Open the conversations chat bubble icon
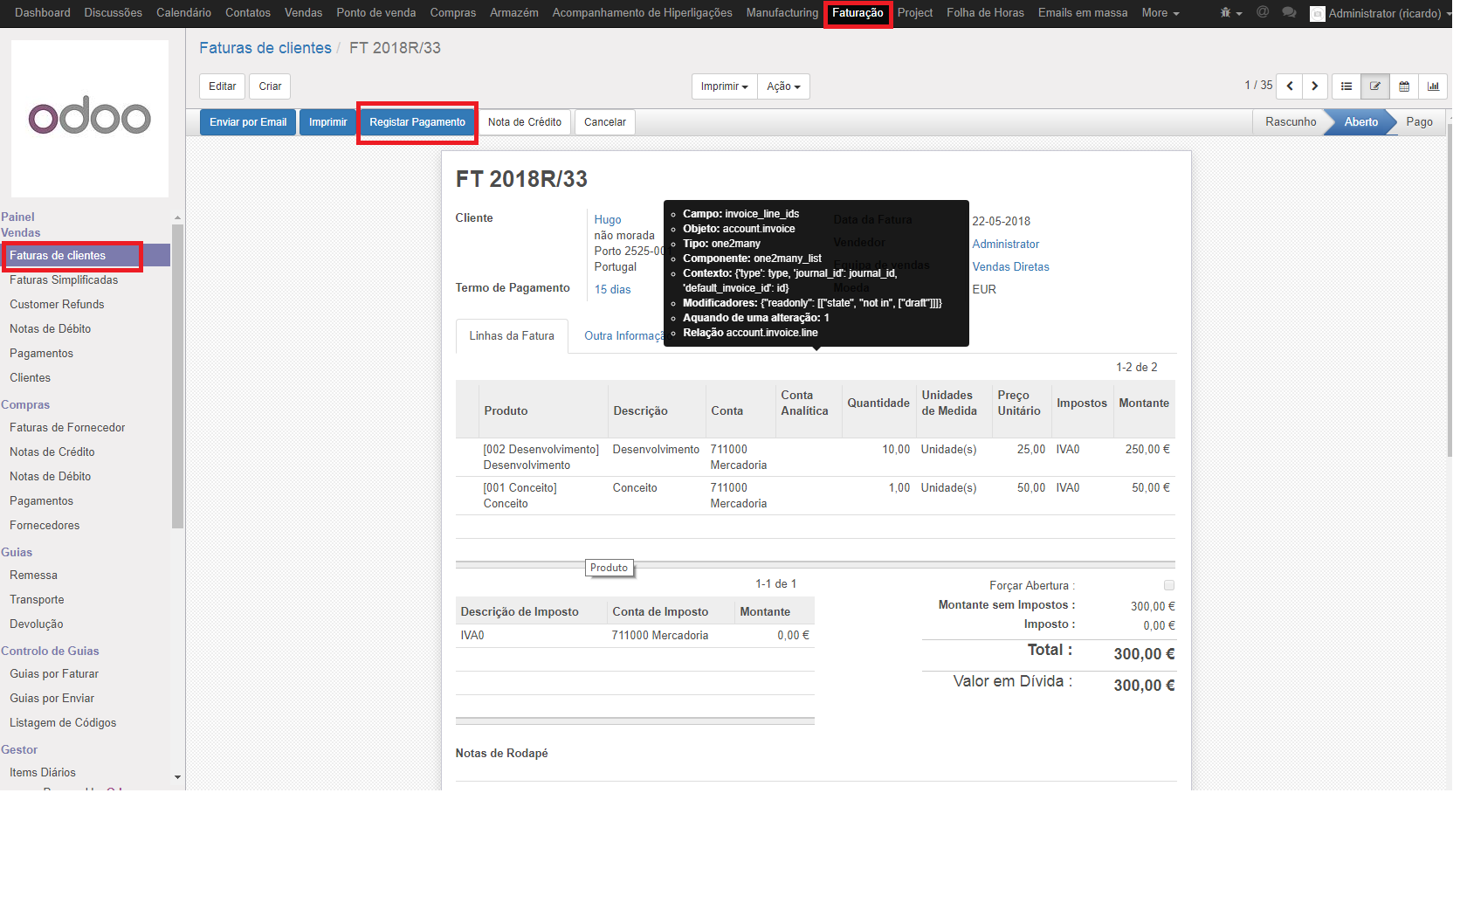Image resolution: width=1467 pixels, height=917 pixels. point(1289,13)
